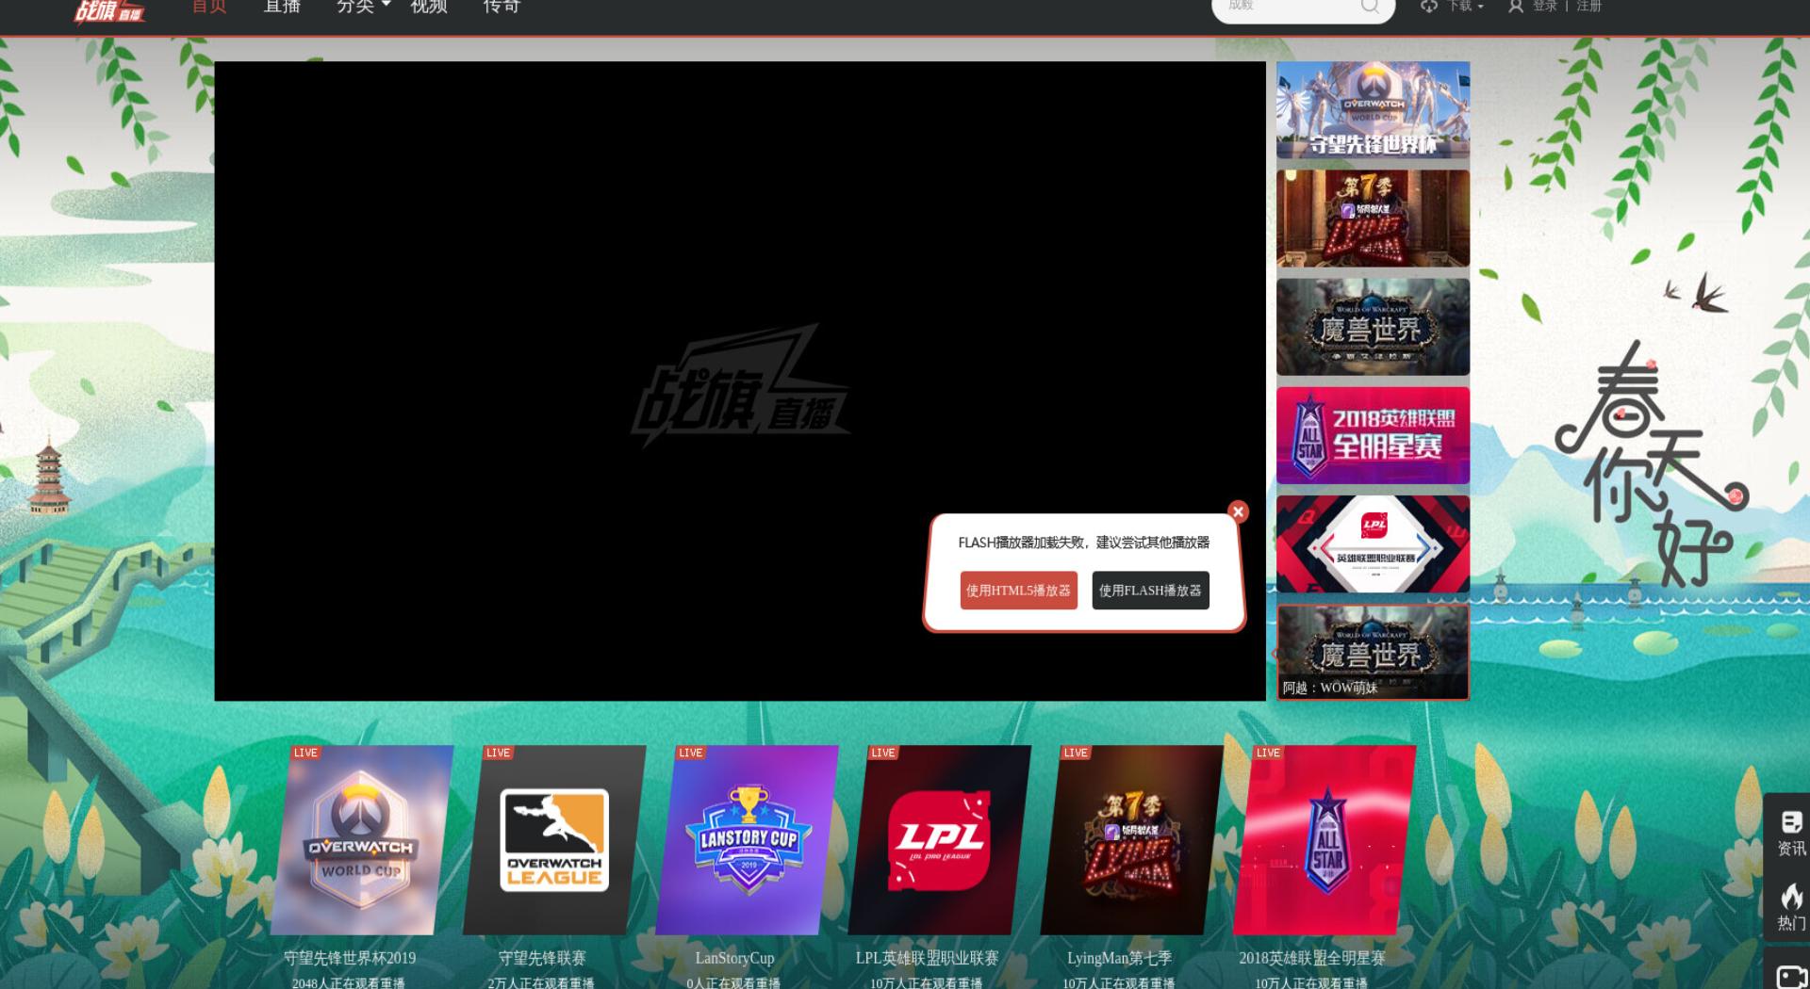Click the LPL英雄联盟职业联赛 title text
This screenshot has width=1810, height=989.
tap(927, 958)
